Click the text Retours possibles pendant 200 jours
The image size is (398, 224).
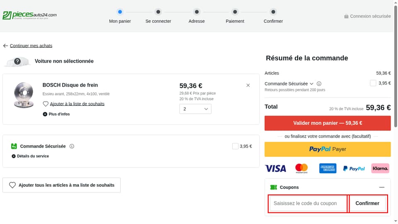pos(295,90)
